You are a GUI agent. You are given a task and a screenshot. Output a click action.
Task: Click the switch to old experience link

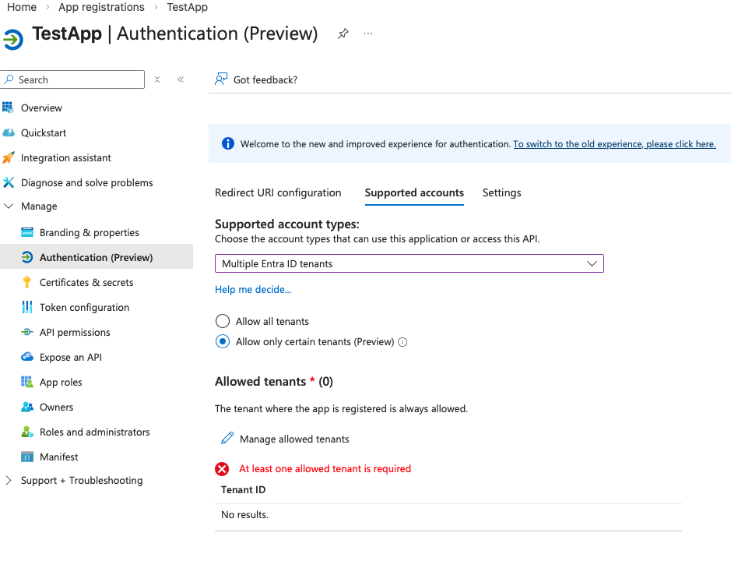[x=614, y=144]
